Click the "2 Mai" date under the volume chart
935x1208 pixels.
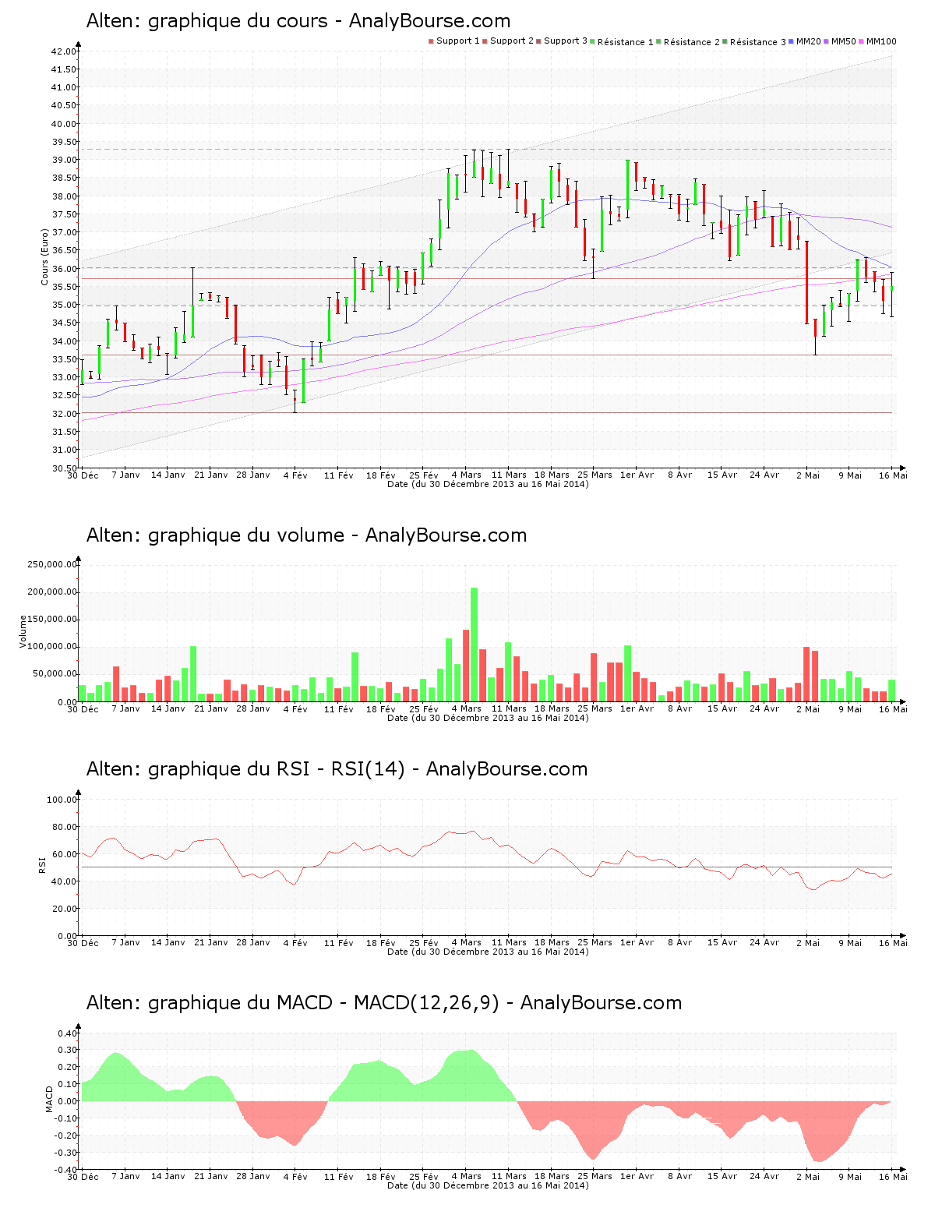tap(808, 709)
